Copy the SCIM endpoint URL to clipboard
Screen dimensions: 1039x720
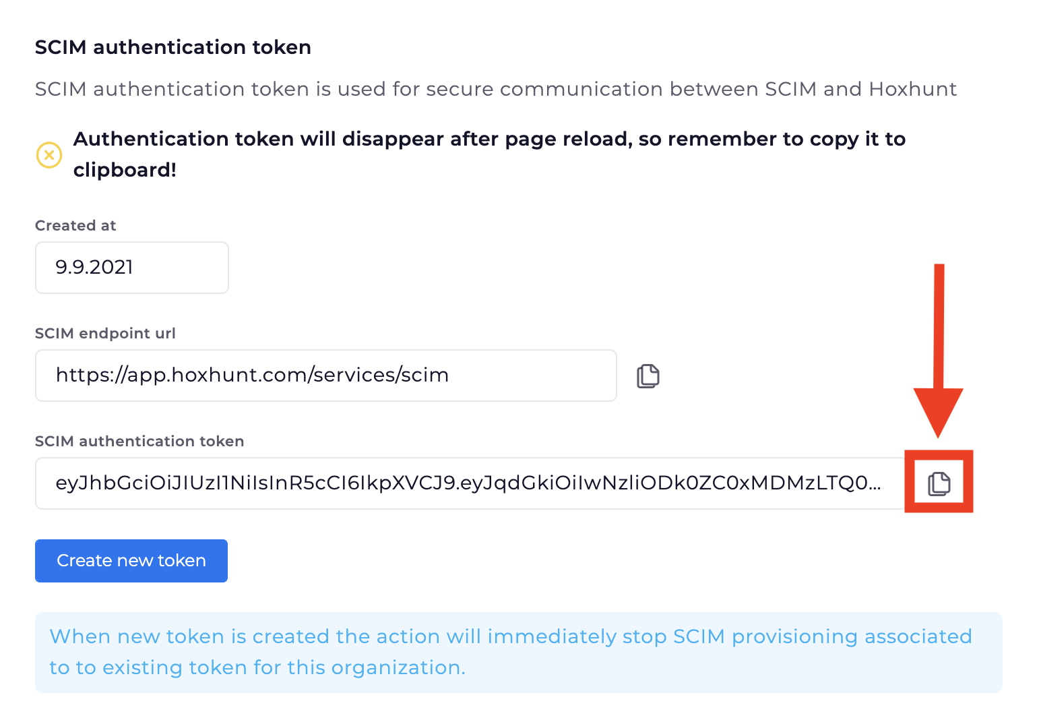[x=648, y=376]
